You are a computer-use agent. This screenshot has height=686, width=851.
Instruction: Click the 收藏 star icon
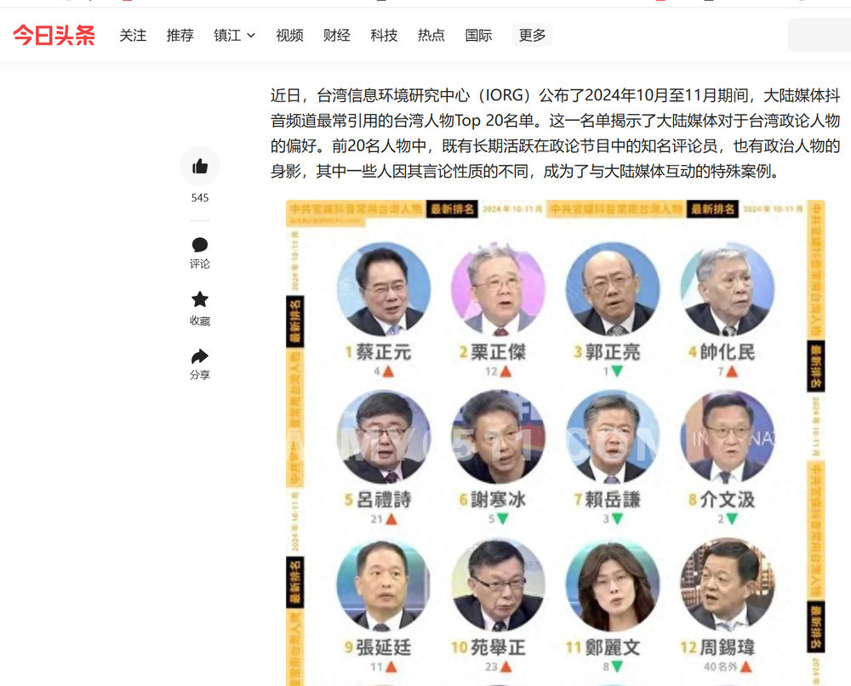tap(200, 299)
